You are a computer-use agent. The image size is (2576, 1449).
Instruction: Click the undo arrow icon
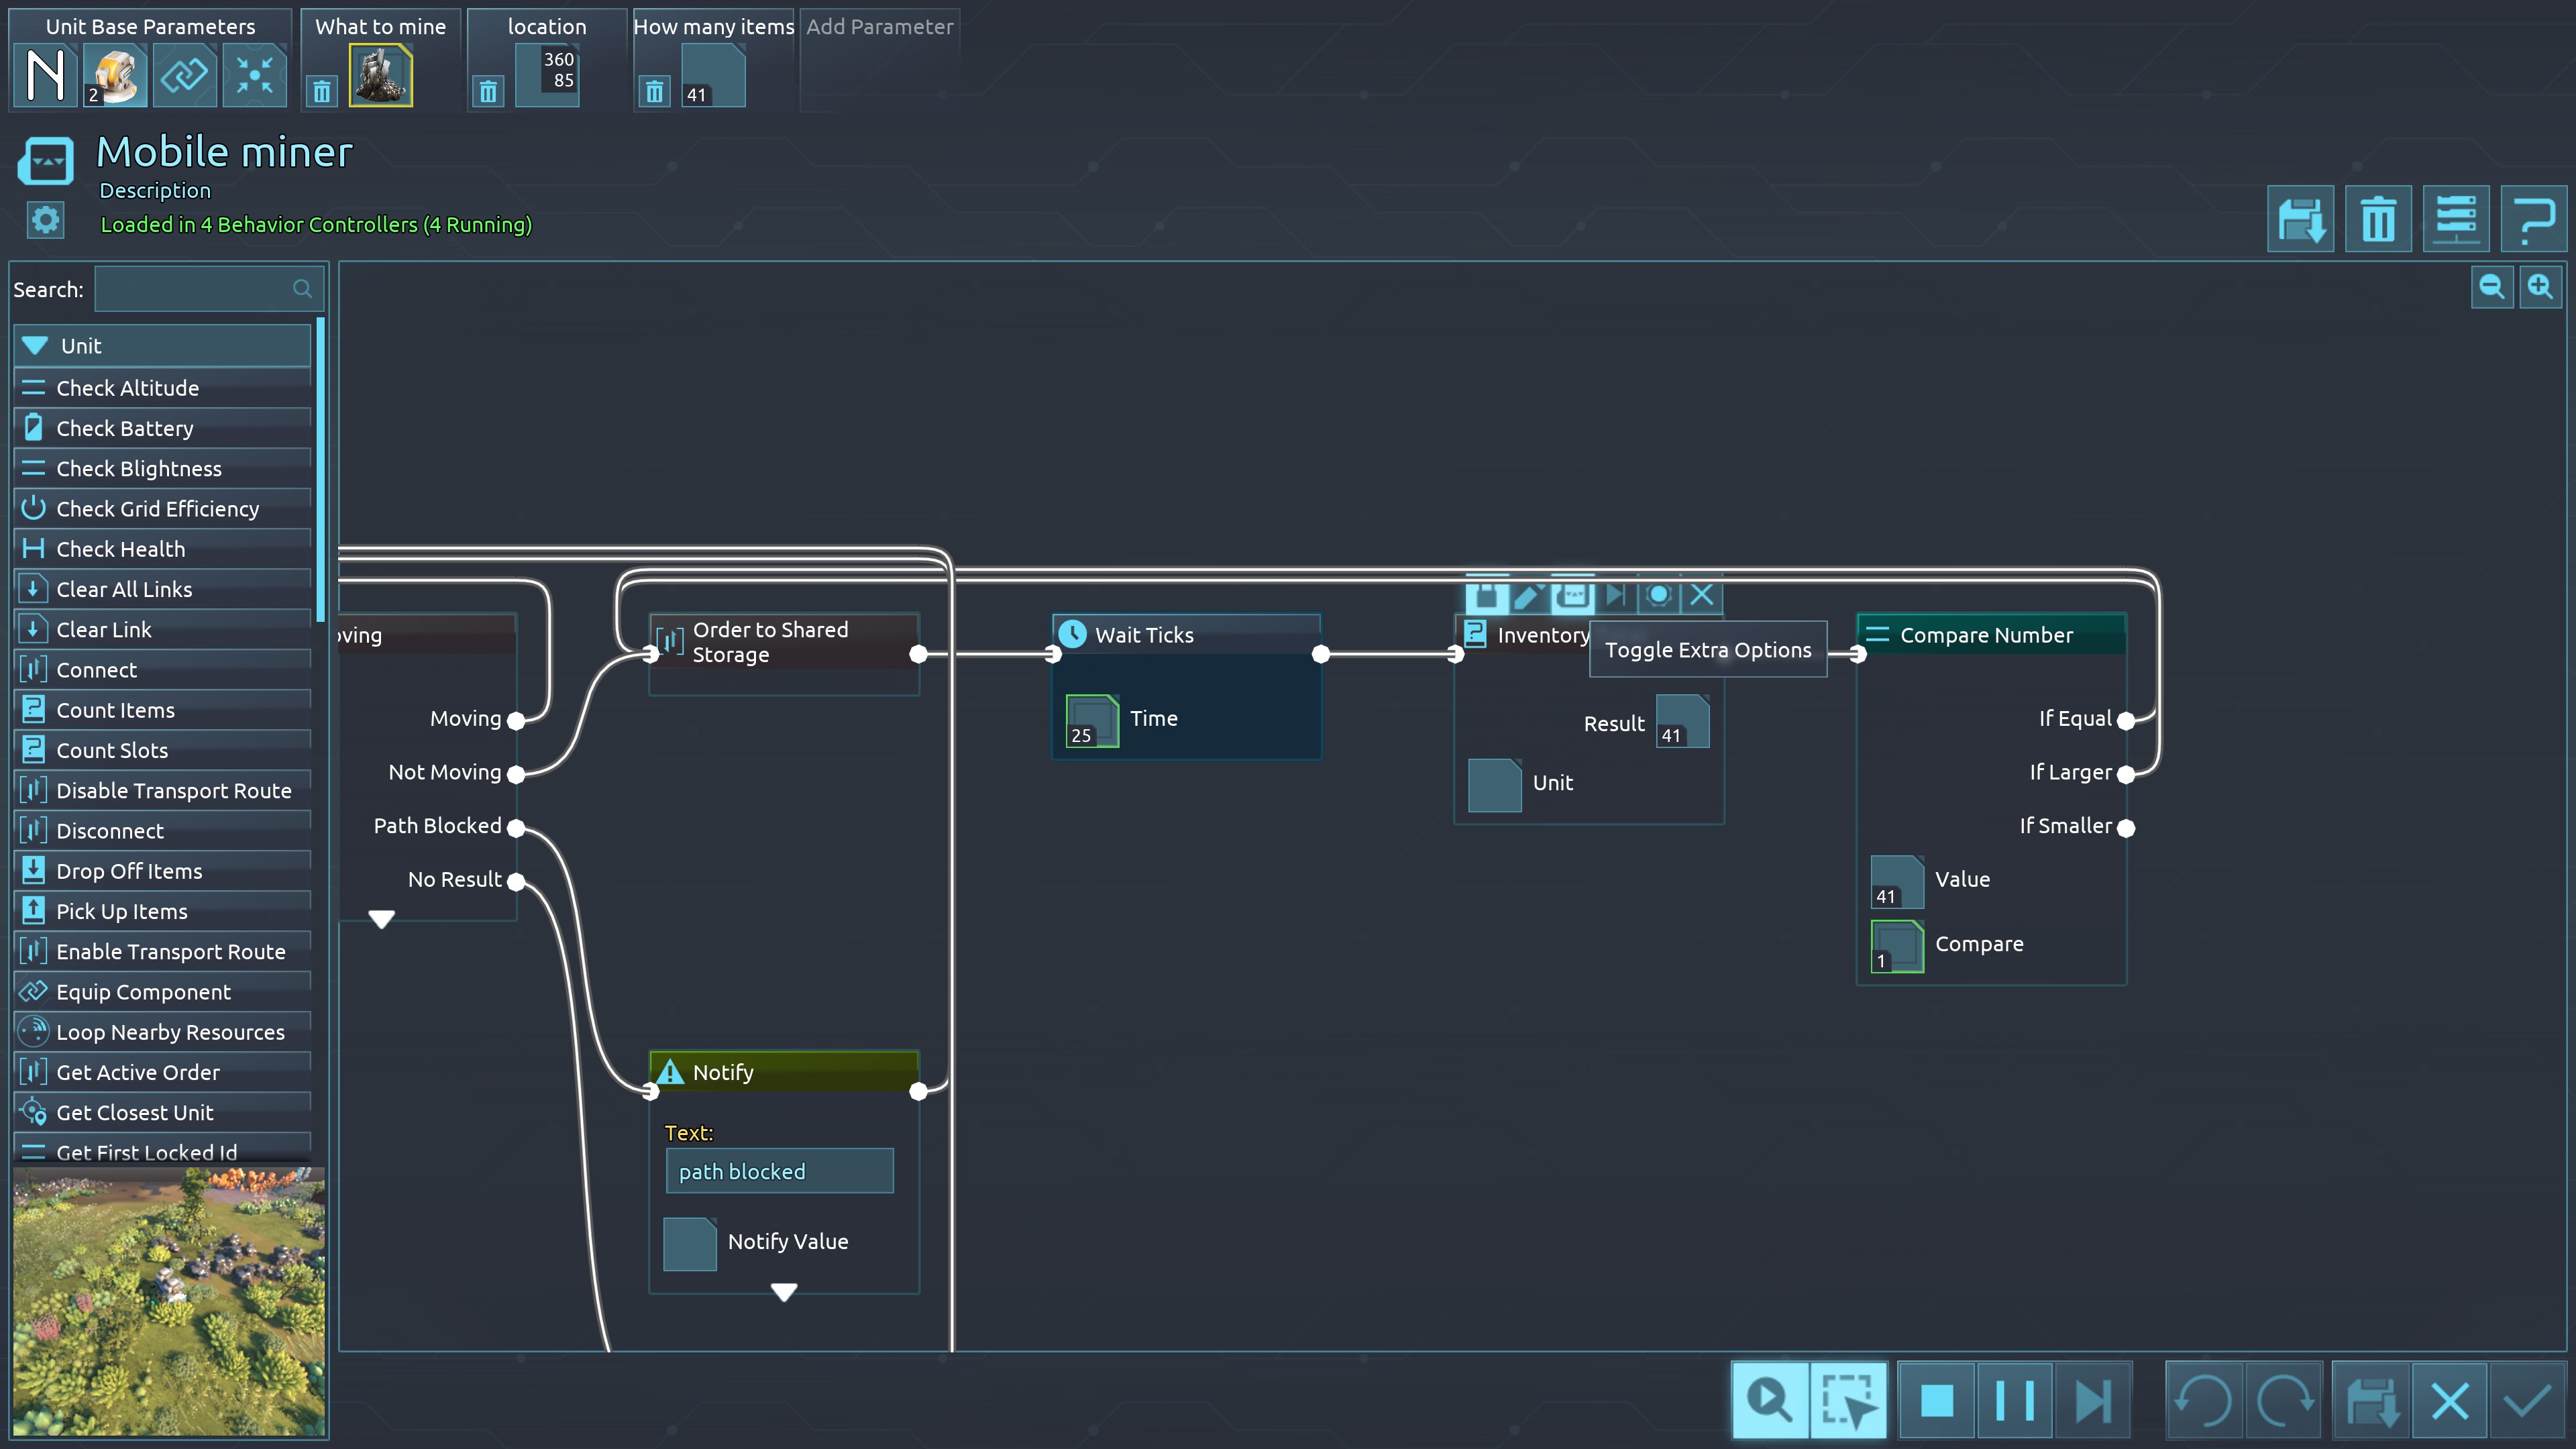(2204, 1400)
